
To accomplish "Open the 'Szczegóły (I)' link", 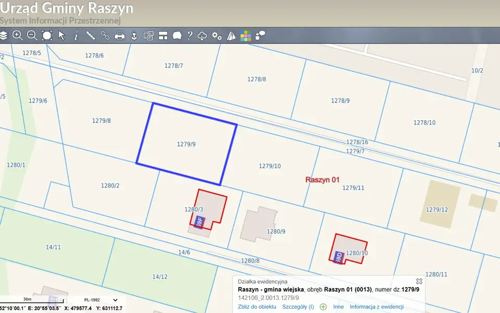I will (298, 307).
